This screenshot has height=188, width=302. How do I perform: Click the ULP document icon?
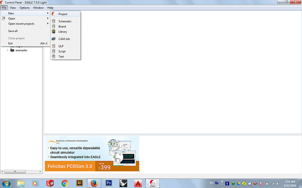[x=54, y=46]
